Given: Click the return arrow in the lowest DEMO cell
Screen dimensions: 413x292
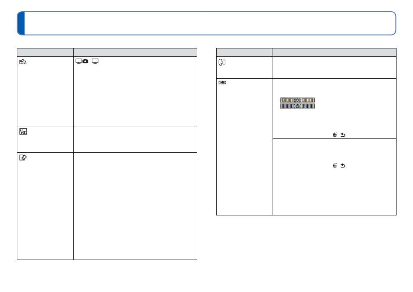Looking at the screenshot, I should click(x=343, y=165).
